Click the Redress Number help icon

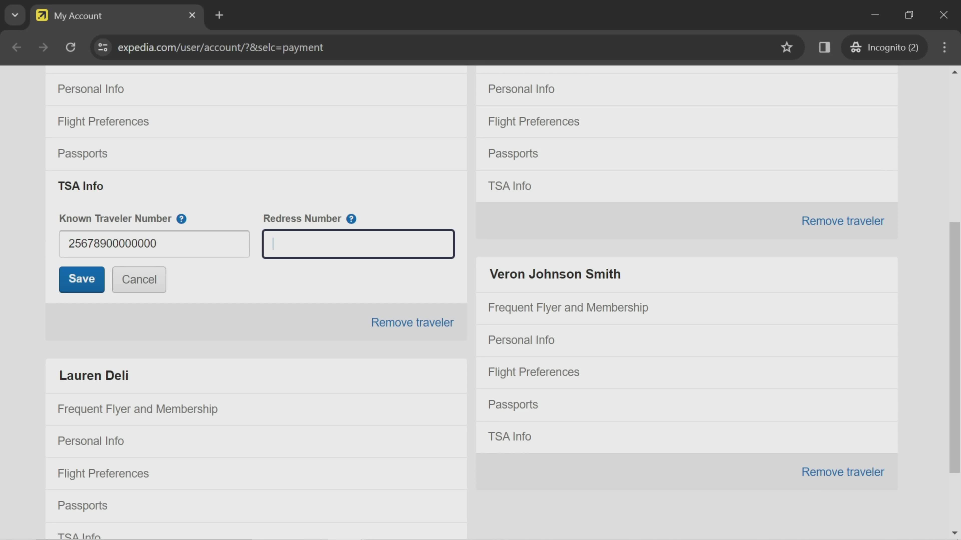point(351,219)
